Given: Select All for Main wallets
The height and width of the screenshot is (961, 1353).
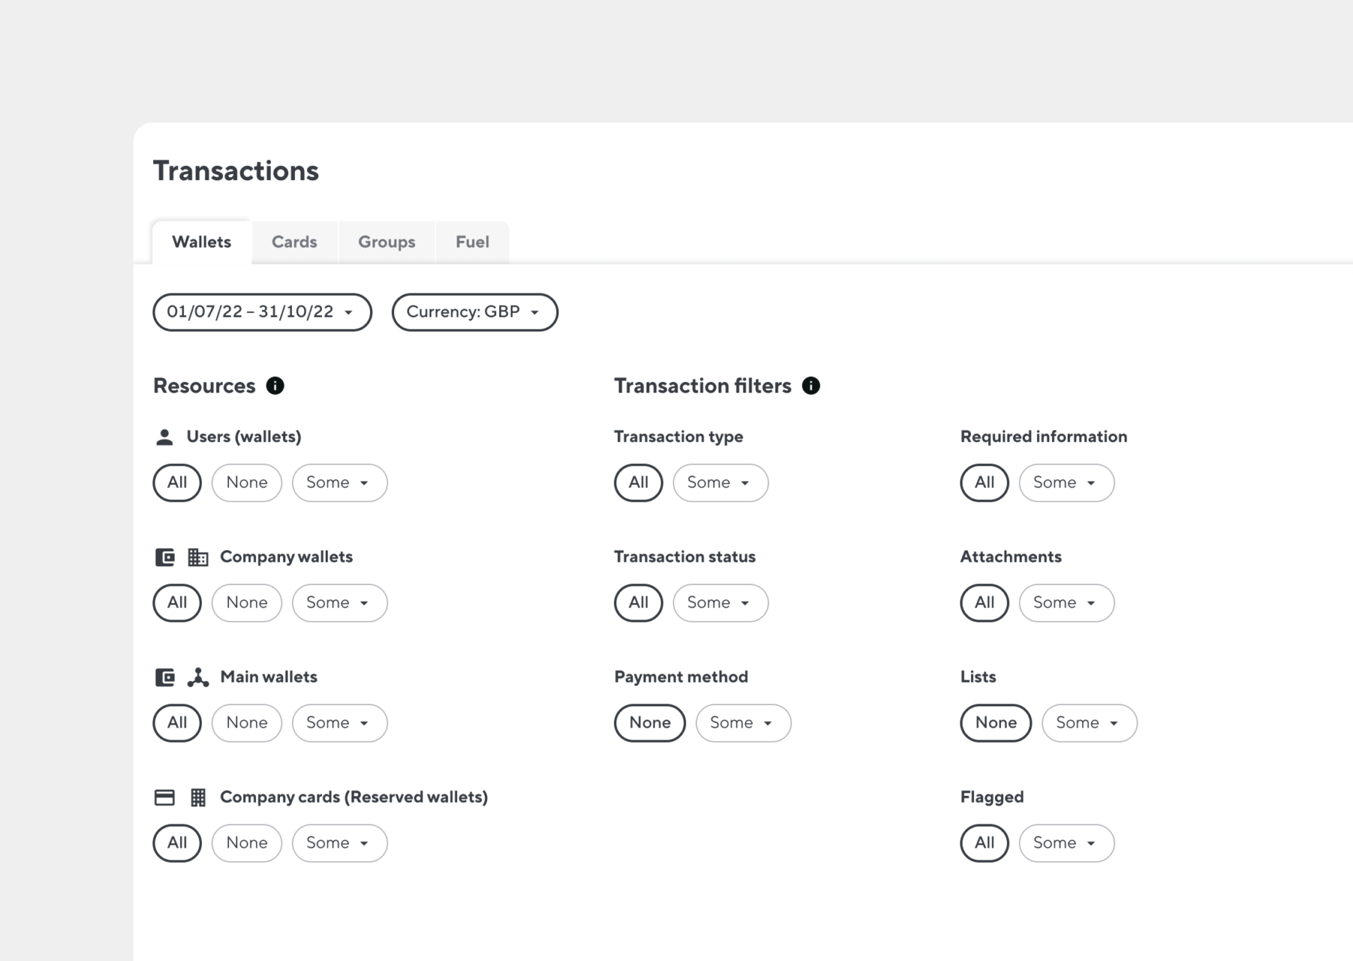Looking at the screenshot, I should [177, 723].
